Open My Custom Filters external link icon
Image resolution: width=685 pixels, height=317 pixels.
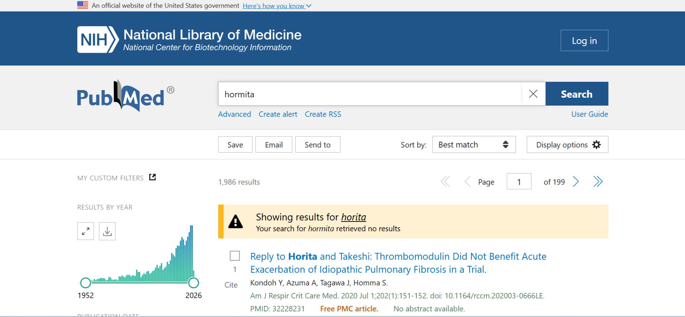tap(152, 177)
